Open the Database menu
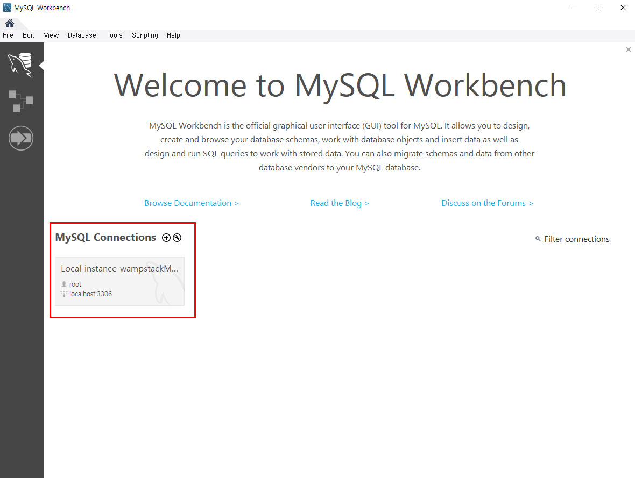This screenshot has height=478, width=635. [82, 35]
